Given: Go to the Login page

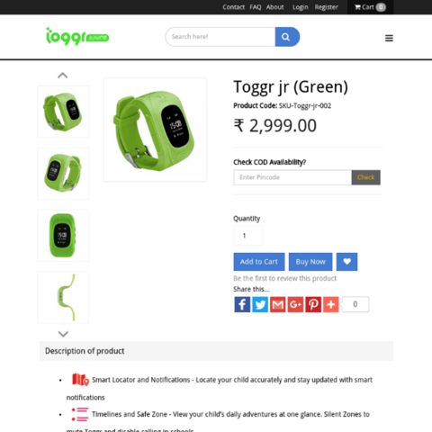Looking at the screenshot, I should [x=301, y=7].
